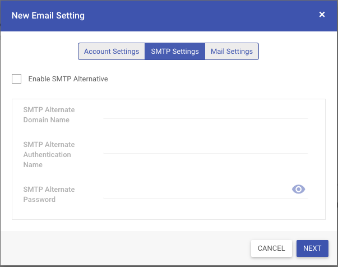
Task: Open the Mail Settings tab
Action: pos(231,52)
